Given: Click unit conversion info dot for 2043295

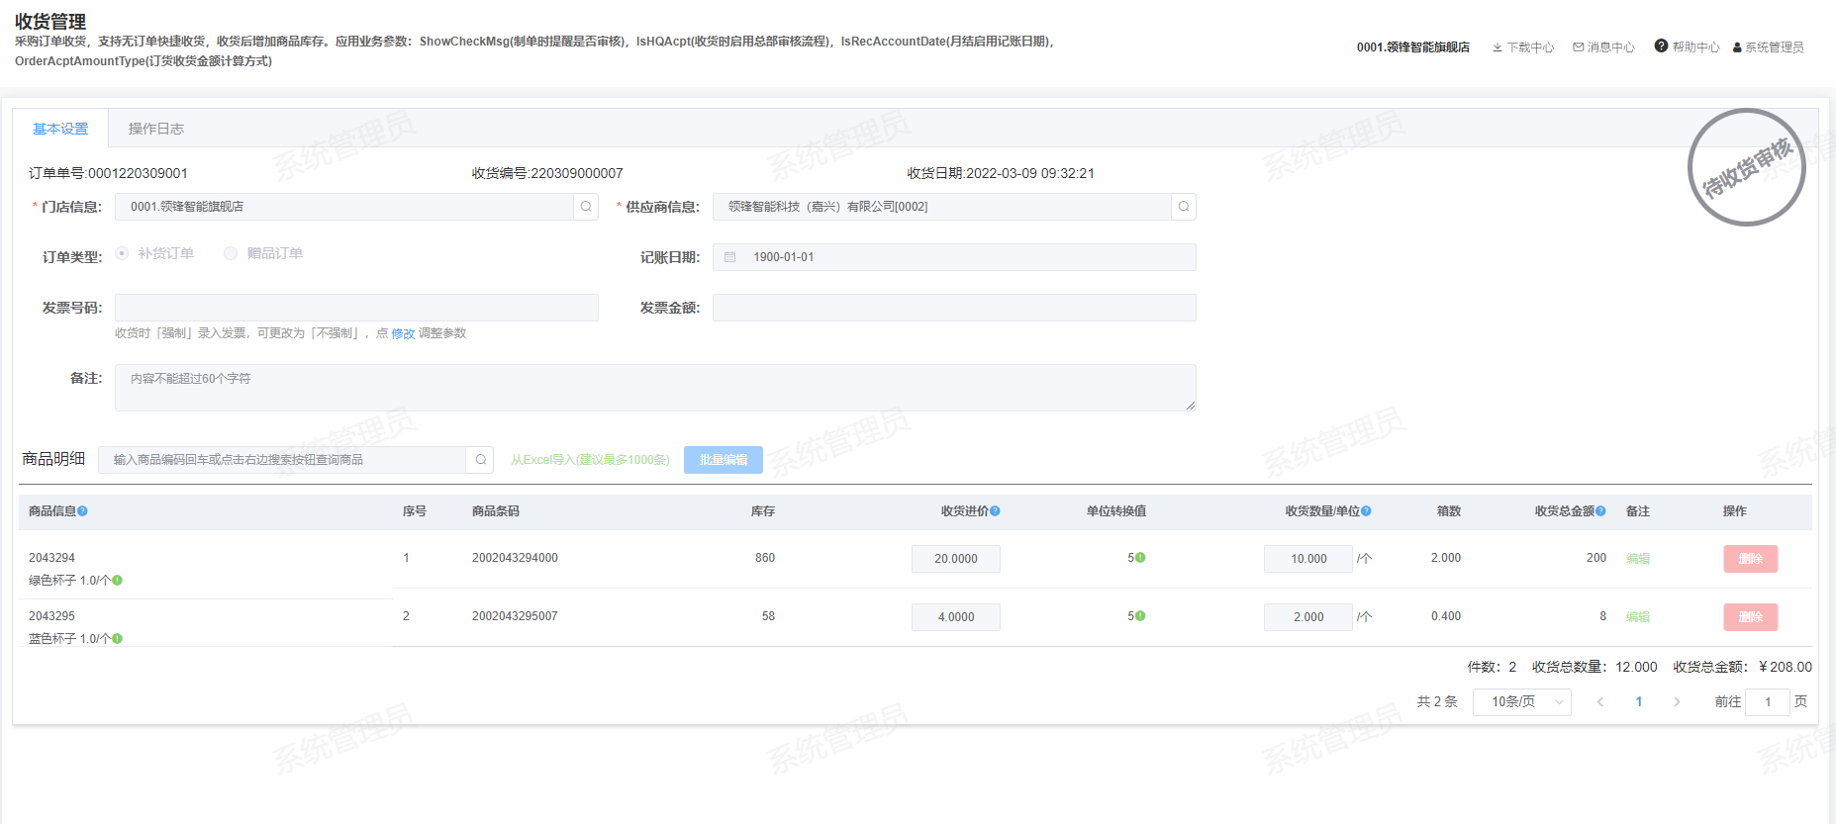Looking at the screenshot, I should pos(1140,616).
